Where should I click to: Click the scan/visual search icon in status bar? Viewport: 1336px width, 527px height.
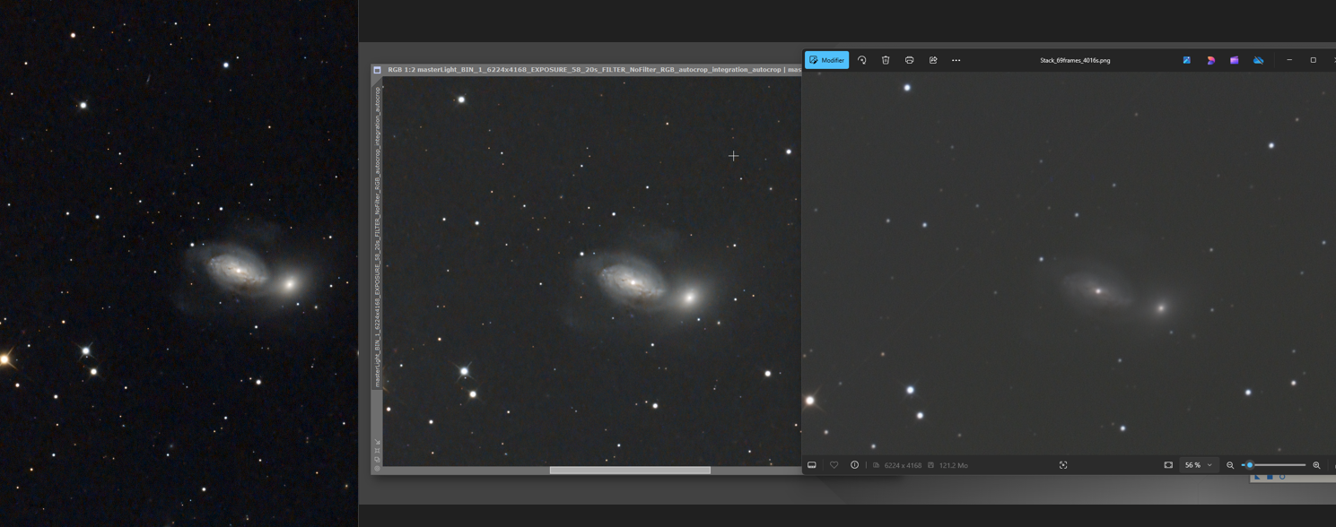(x=1063, y=465)
